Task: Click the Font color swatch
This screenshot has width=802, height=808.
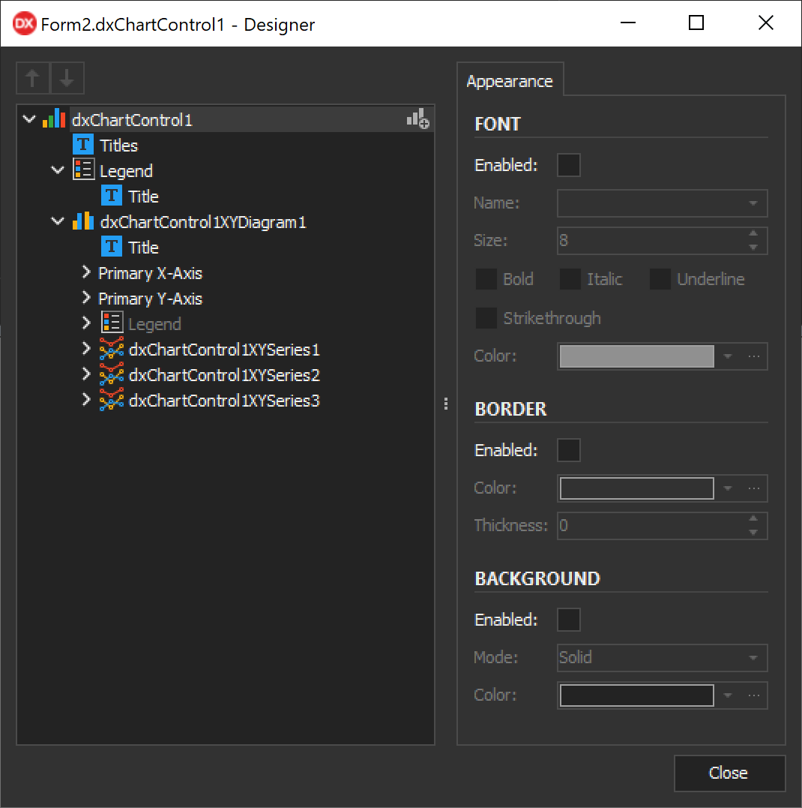Action: (636, 356)
